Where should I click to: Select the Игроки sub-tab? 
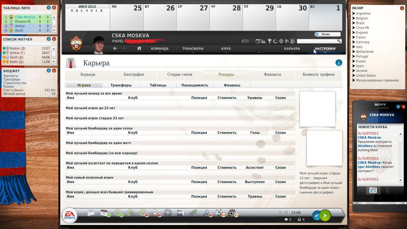(84, 85)
